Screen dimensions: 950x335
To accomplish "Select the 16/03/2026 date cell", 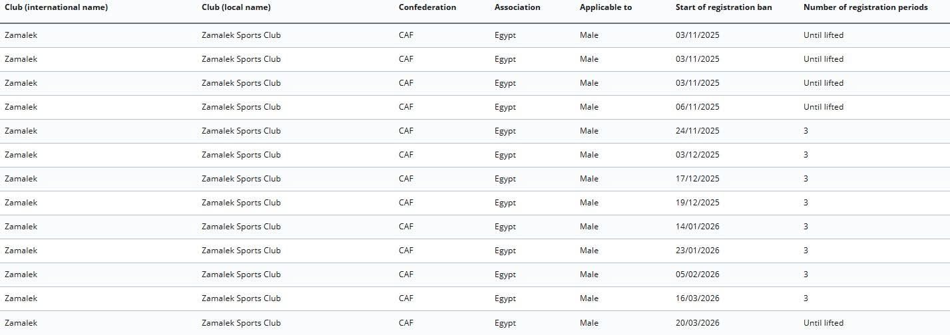I will tap(697, 298).
